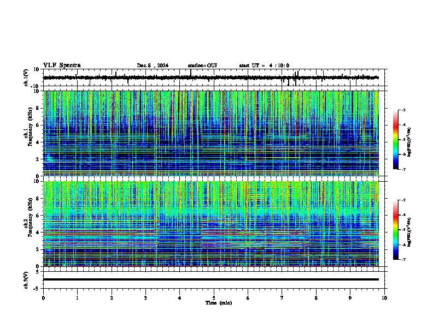Screen dimensions: 433x334
Task: Select the "Dec. 8, 2024" date label
Action: (153, 65)
